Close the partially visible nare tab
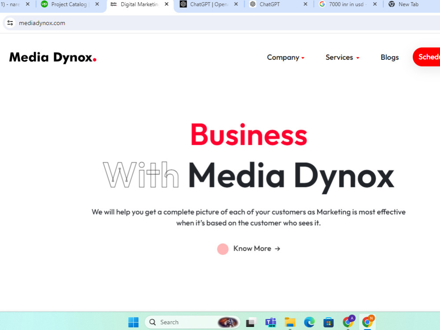The width and height of the screenshot is (440, 330). pos(27,4)
